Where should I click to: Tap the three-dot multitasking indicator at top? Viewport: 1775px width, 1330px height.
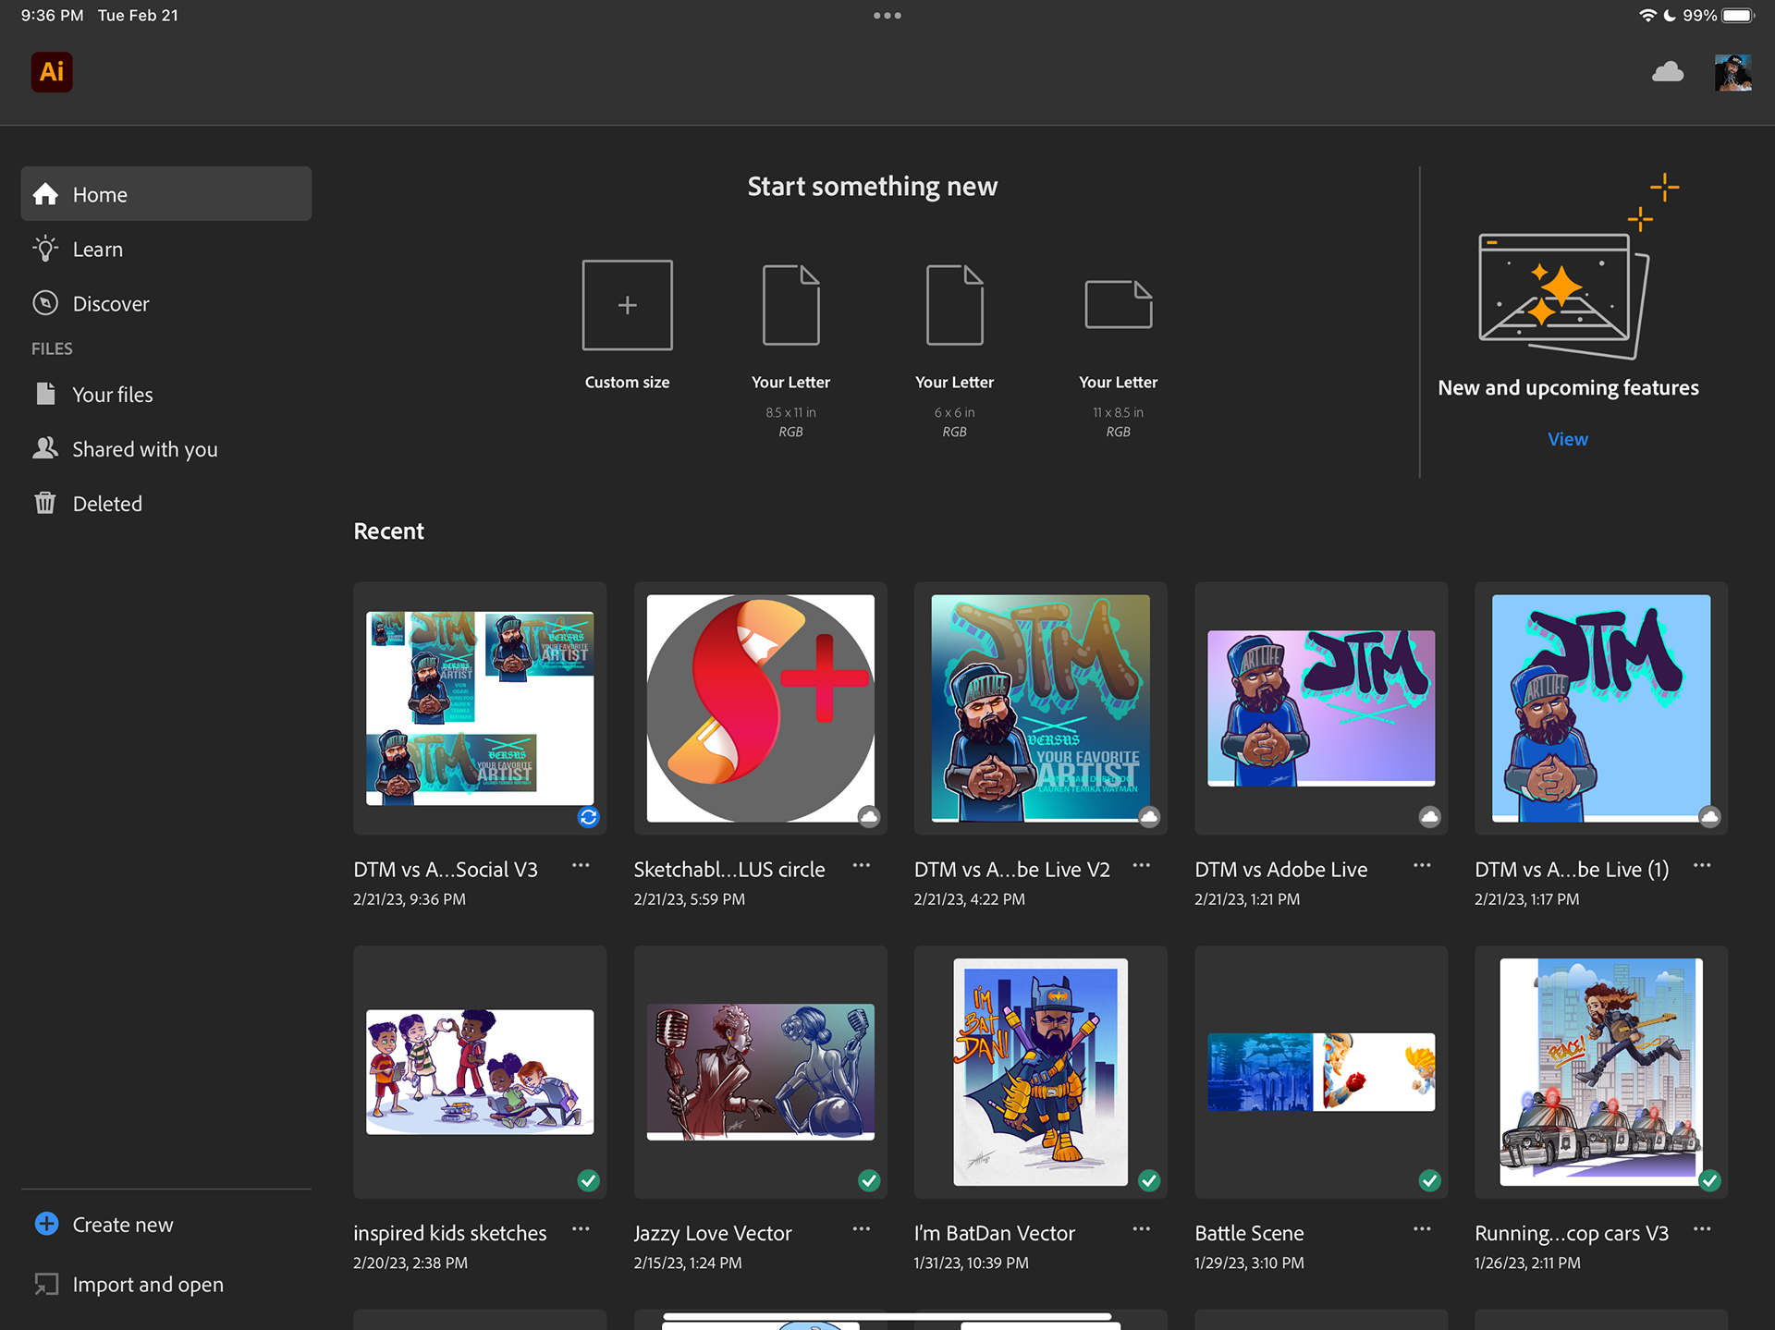click(887, 16)
